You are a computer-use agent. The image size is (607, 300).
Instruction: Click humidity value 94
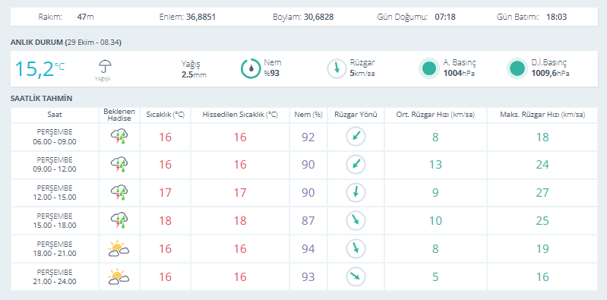coord(308,248)
